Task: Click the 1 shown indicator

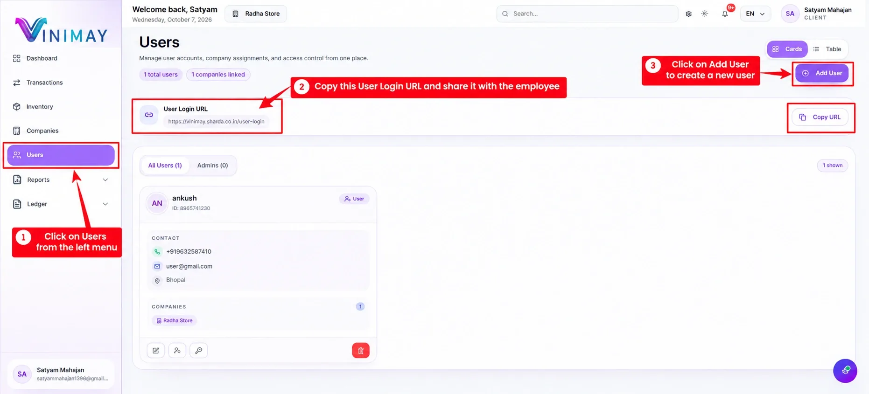Action: click(832, 166)
